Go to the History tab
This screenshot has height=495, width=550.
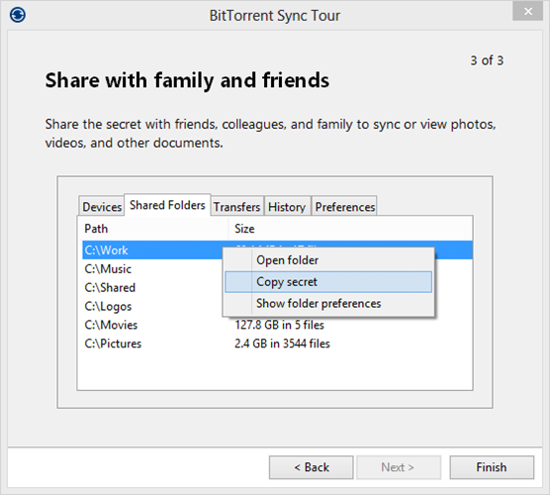pyautogui.click(x=287, y=207)
